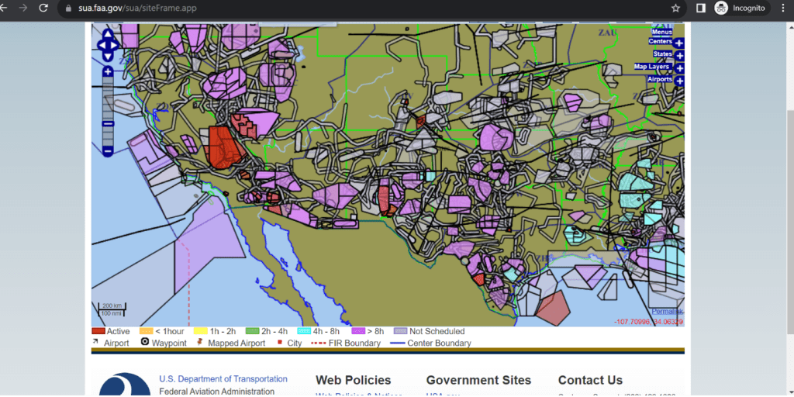Click the large red active airspace area
Screen dimensions: 794x397
click(x=221, y=147)
